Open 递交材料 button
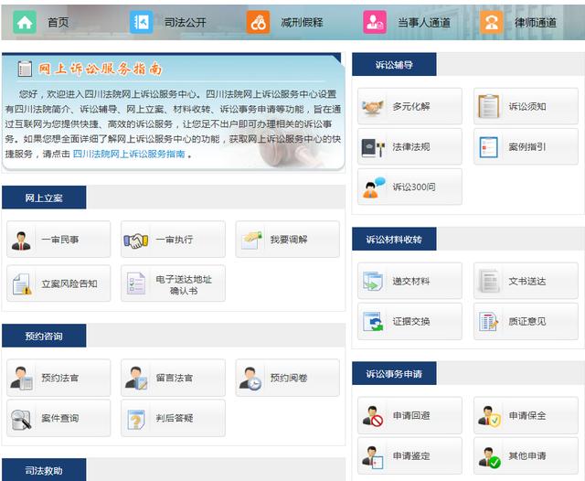This screenshot has width=585, height=481. point(409,281)
